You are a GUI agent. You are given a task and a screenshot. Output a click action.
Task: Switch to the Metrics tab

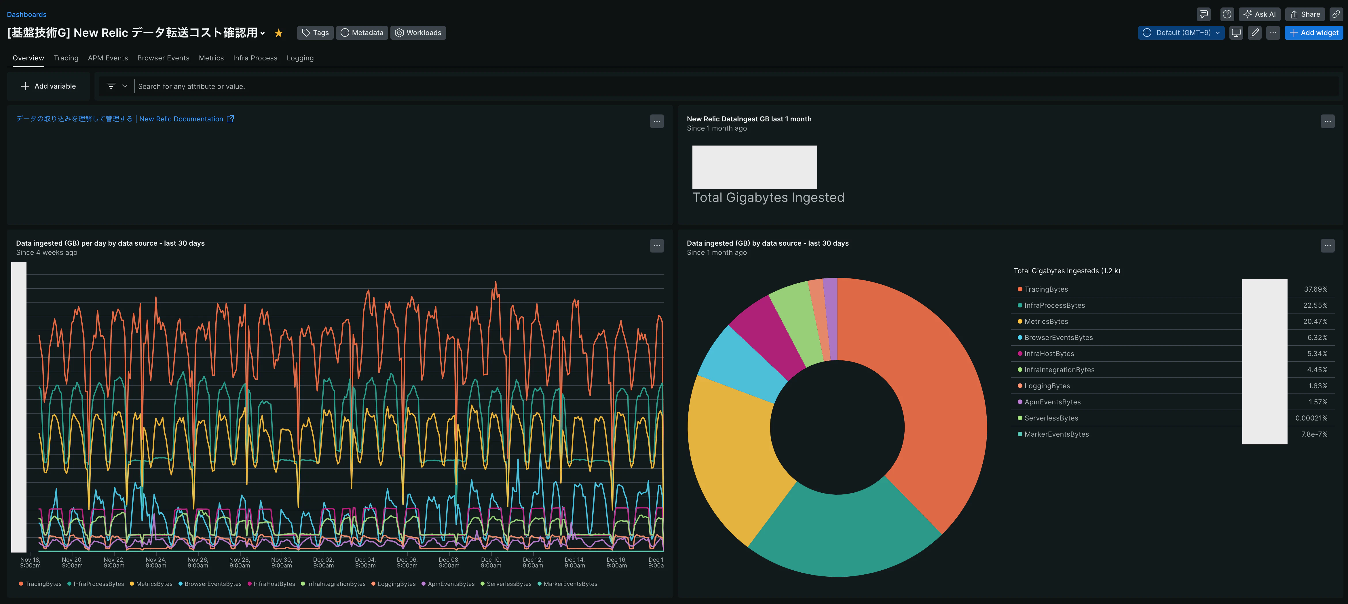pos(211,58)
